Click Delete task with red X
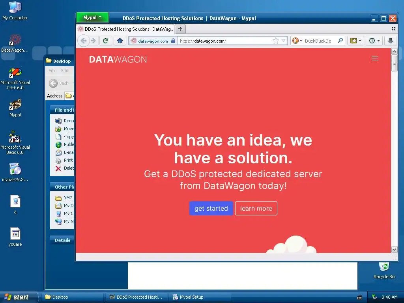 tap(64, 168)
